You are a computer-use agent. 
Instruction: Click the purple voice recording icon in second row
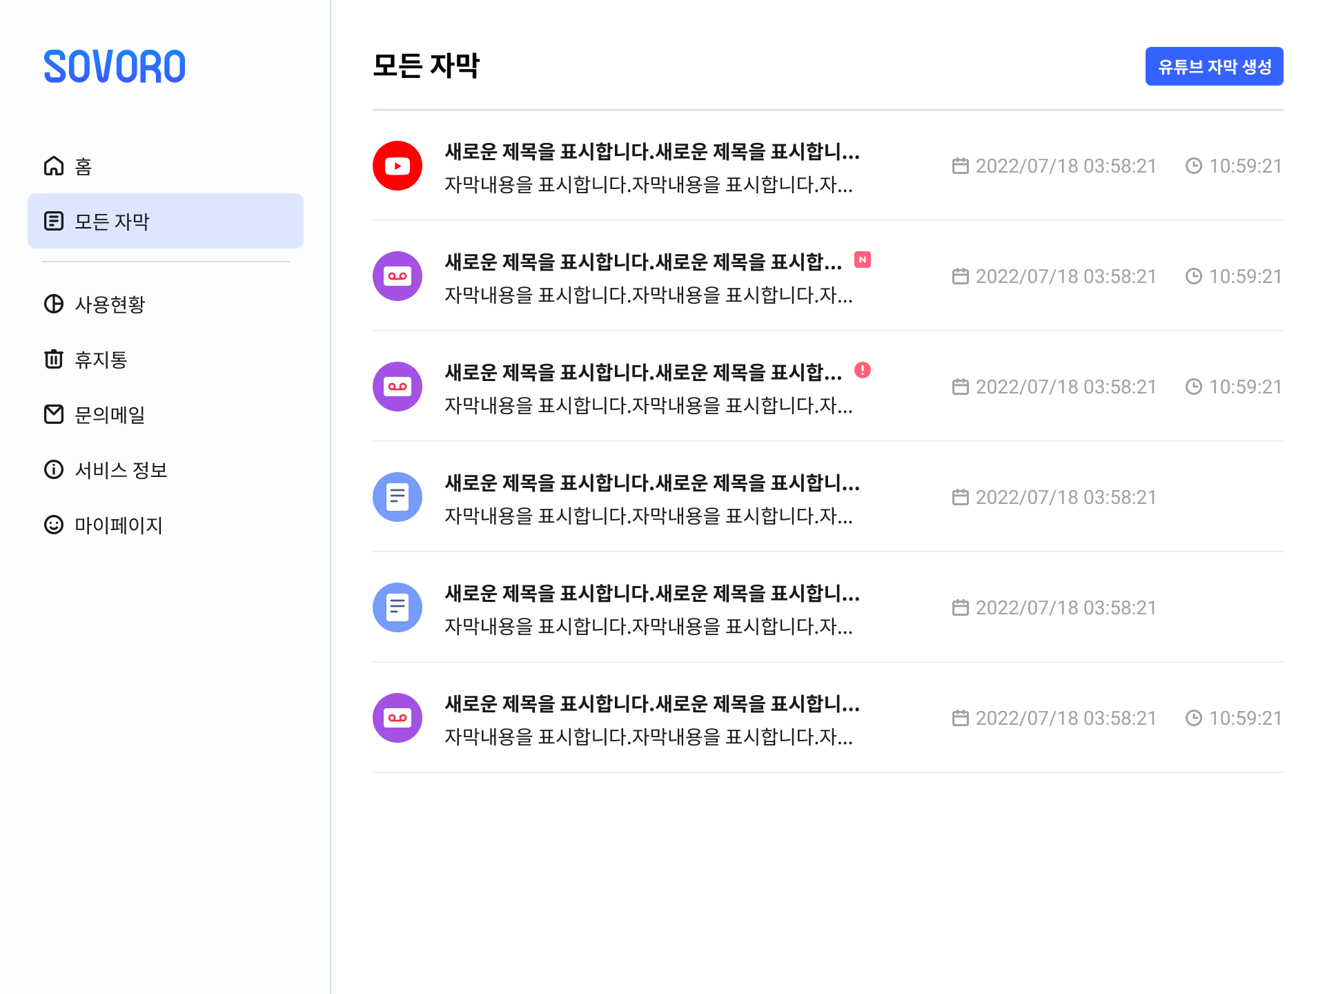(x=397, y=277)
